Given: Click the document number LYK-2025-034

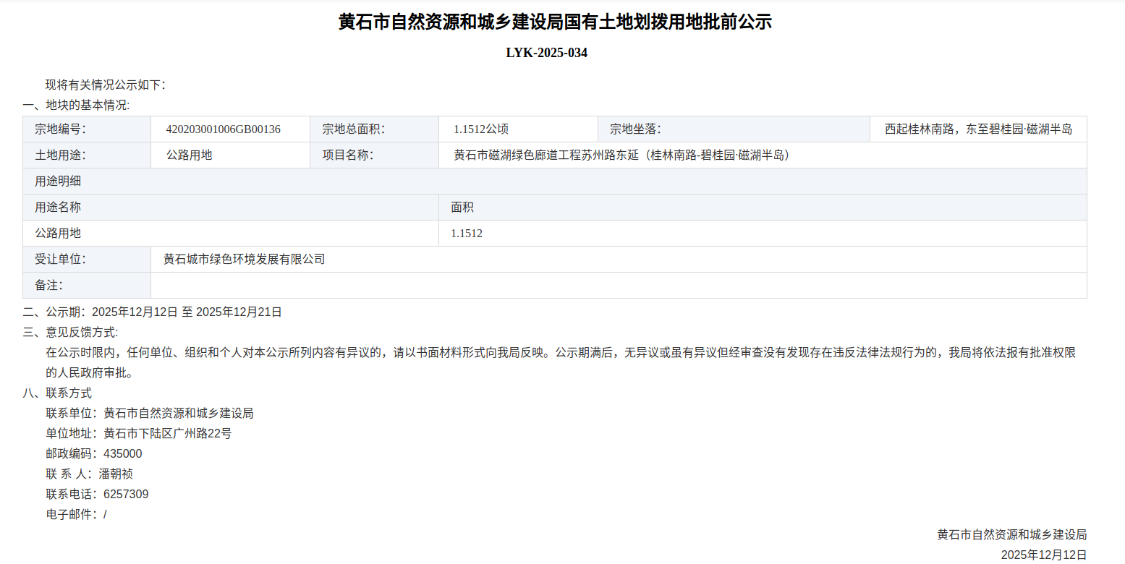Looking at the screenshot, I should pyautogui.click(x=546, y=53).
